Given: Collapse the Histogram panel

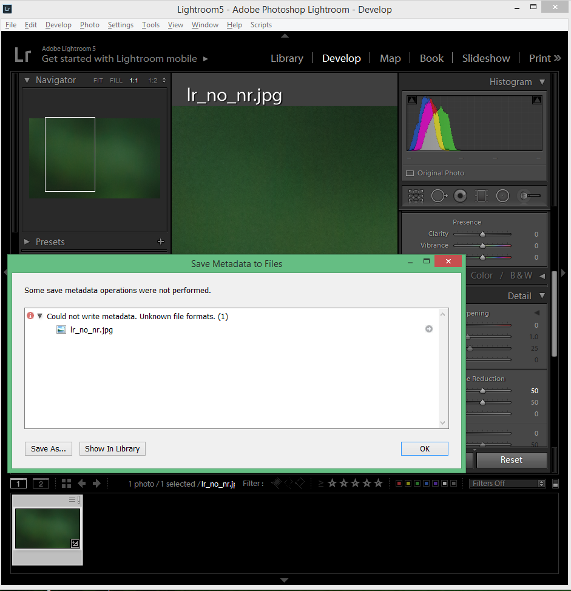Looking at the screenshot, I should [x=542, y=82].
